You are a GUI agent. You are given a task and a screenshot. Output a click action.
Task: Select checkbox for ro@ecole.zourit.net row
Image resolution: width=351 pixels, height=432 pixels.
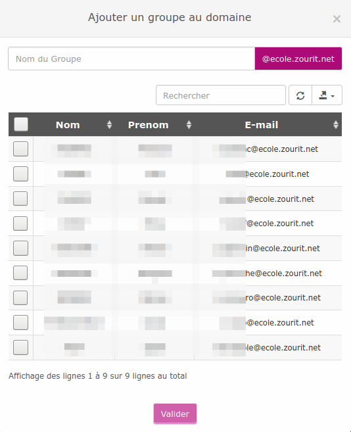(20, 298)
